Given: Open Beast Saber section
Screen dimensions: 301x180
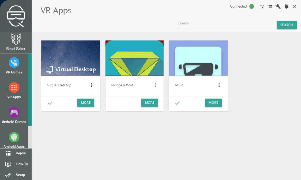Looking at the screenshot, I should [x=16, y=42].
